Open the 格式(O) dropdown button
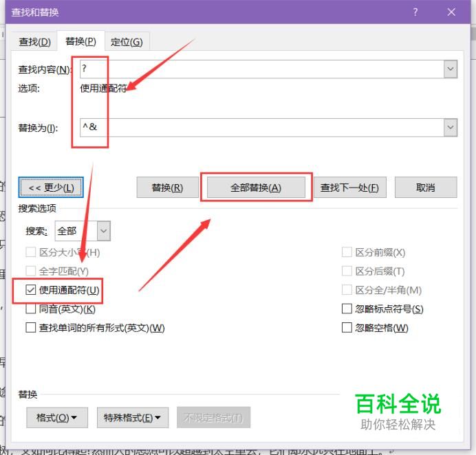The width and height of the screenshot is (476, 455). [57, 418]
